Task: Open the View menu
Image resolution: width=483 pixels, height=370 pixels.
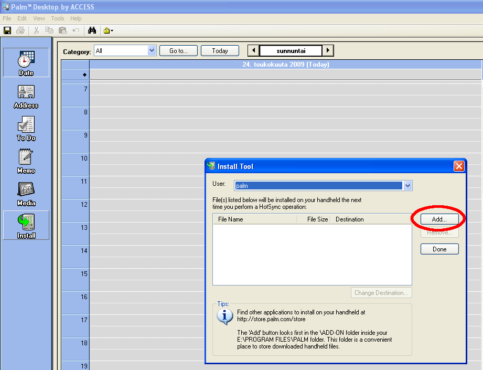Action: pos(39,18)
